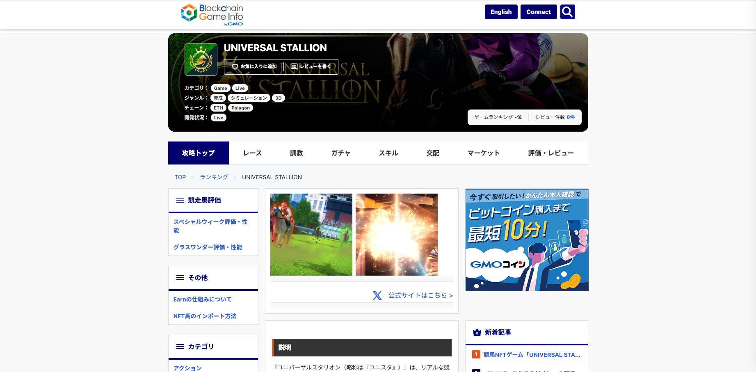This screenshot has height=372, width=756.
Task: Click the Game category tag
Action: [220, 88]
